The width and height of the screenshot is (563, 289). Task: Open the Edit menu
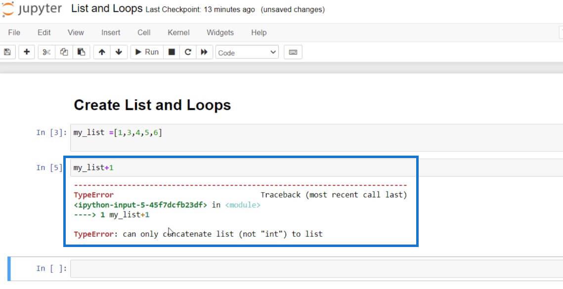(44, 33)
